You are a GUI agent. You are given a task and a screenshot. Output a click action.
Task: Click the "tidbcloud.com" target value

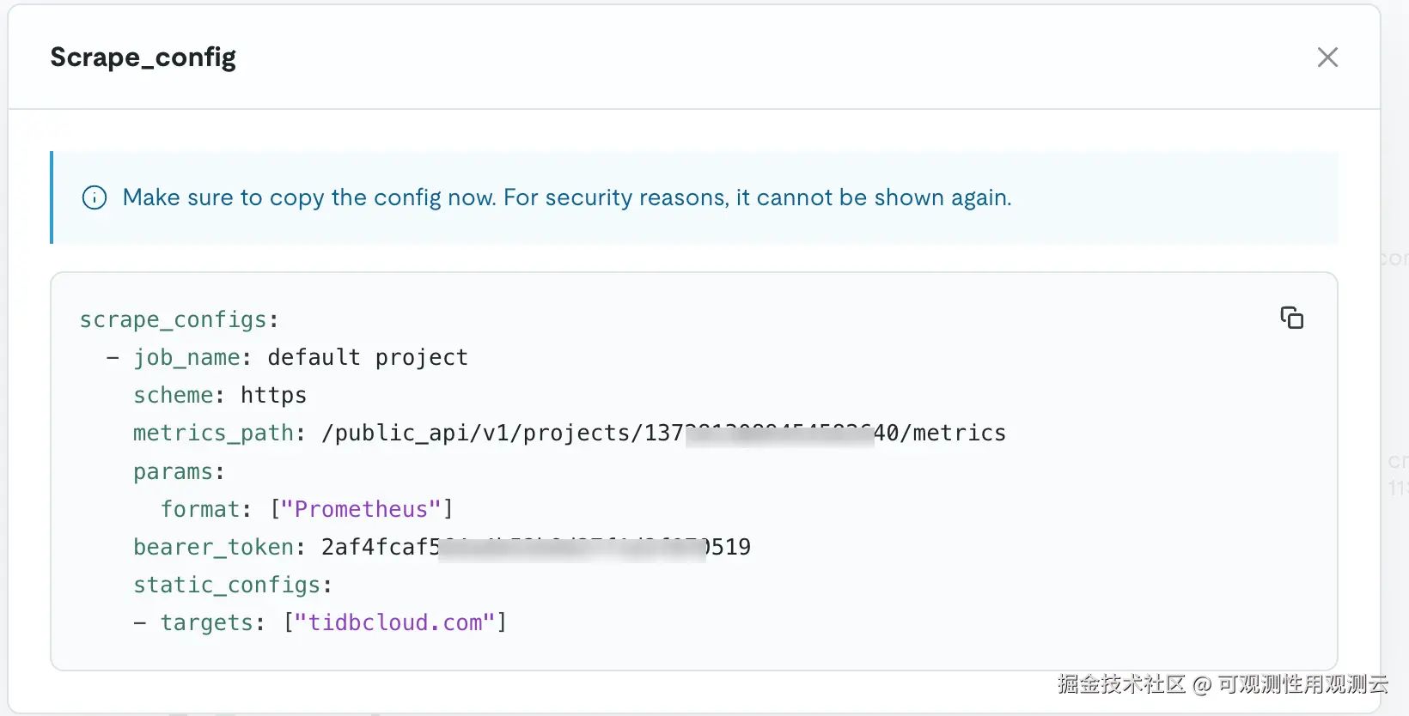(x=394, y=622)
